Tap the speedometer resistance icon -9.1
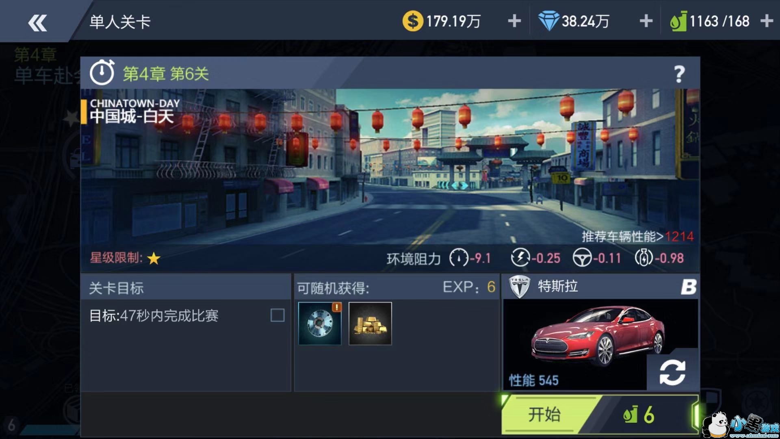 pyautogui.click(x=459, y=258)
